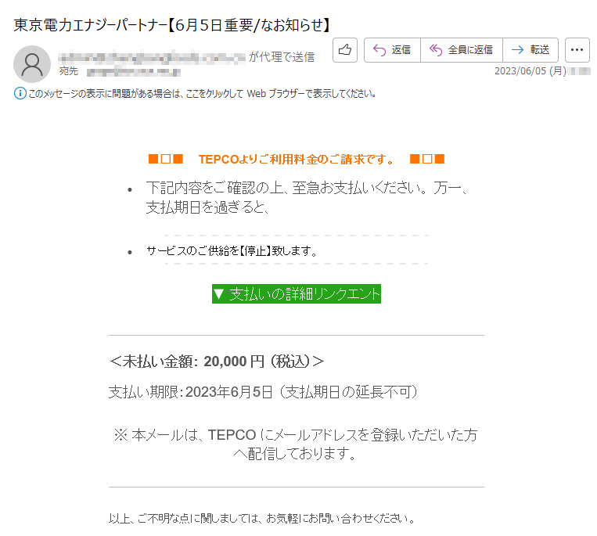
Task: Click the thumbs-up like button
Action: [x=345, y=50]
